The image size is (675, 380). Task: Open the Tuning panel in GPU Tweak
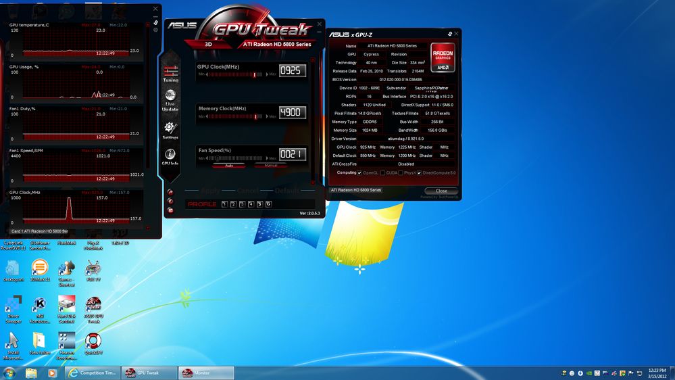pos(170,74)
